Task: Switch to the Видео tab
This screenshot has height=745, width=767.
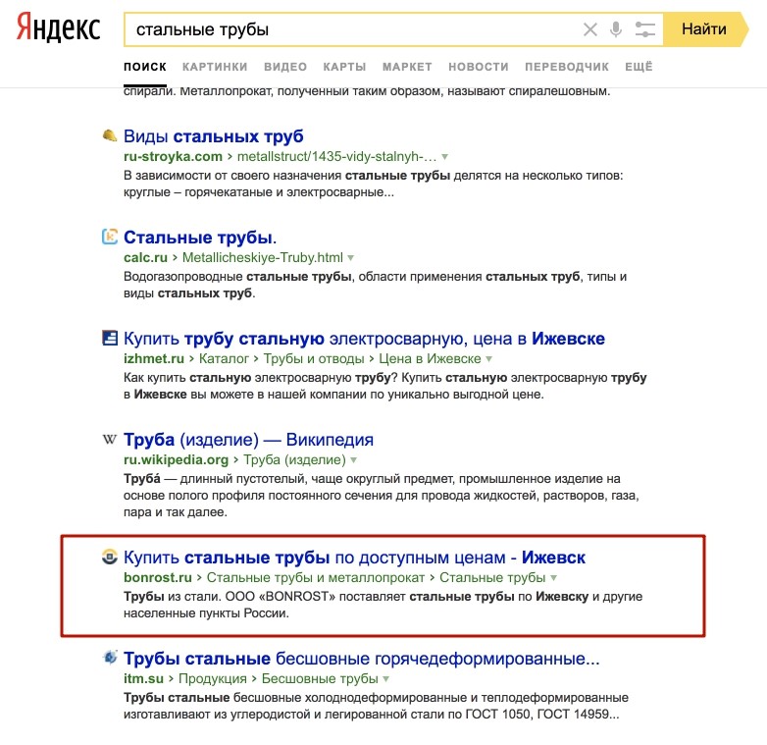Action: [x=285, y=67]
